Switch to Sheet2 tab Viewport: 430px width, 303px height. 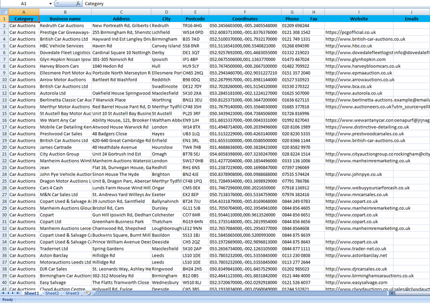point(52,293)
